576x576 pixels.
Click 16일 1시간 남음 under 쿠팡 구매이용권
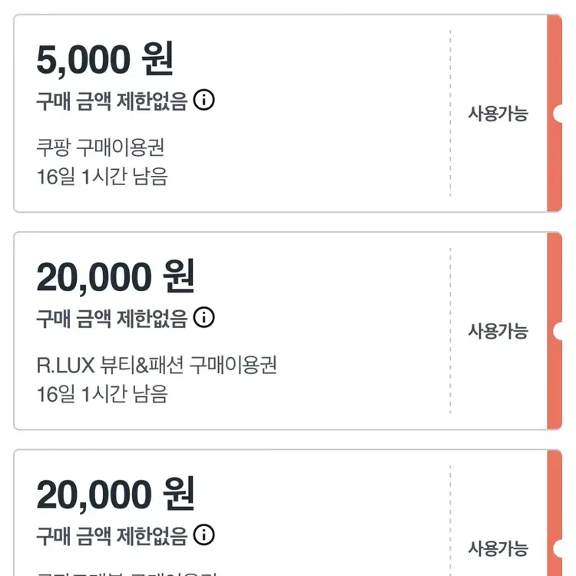click(101, 176)
